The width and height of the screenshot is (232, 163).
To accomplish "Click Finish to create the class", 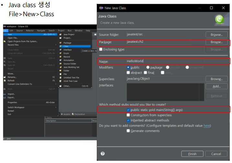I will (x=192, y=154).
